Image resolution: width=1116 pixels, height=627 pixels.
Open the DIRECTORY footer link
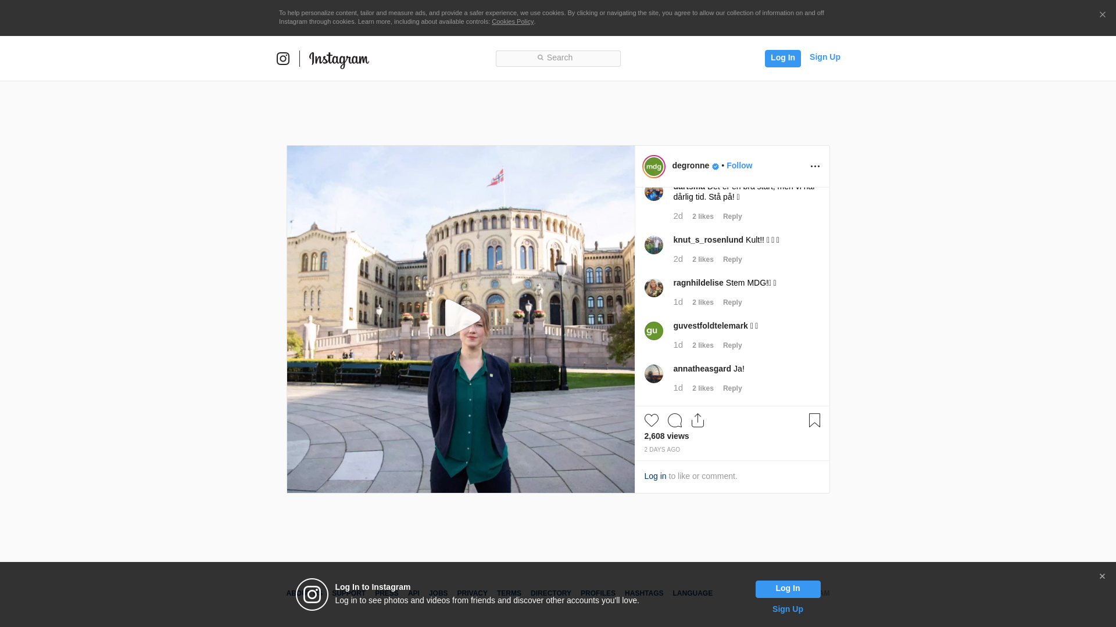tap(551, 593)
